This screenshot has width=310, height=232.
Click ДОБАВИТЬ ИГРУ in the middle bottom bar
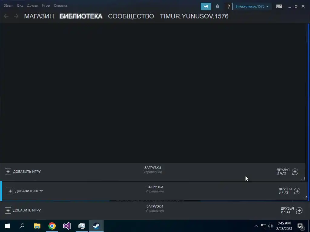click(29, 191)
